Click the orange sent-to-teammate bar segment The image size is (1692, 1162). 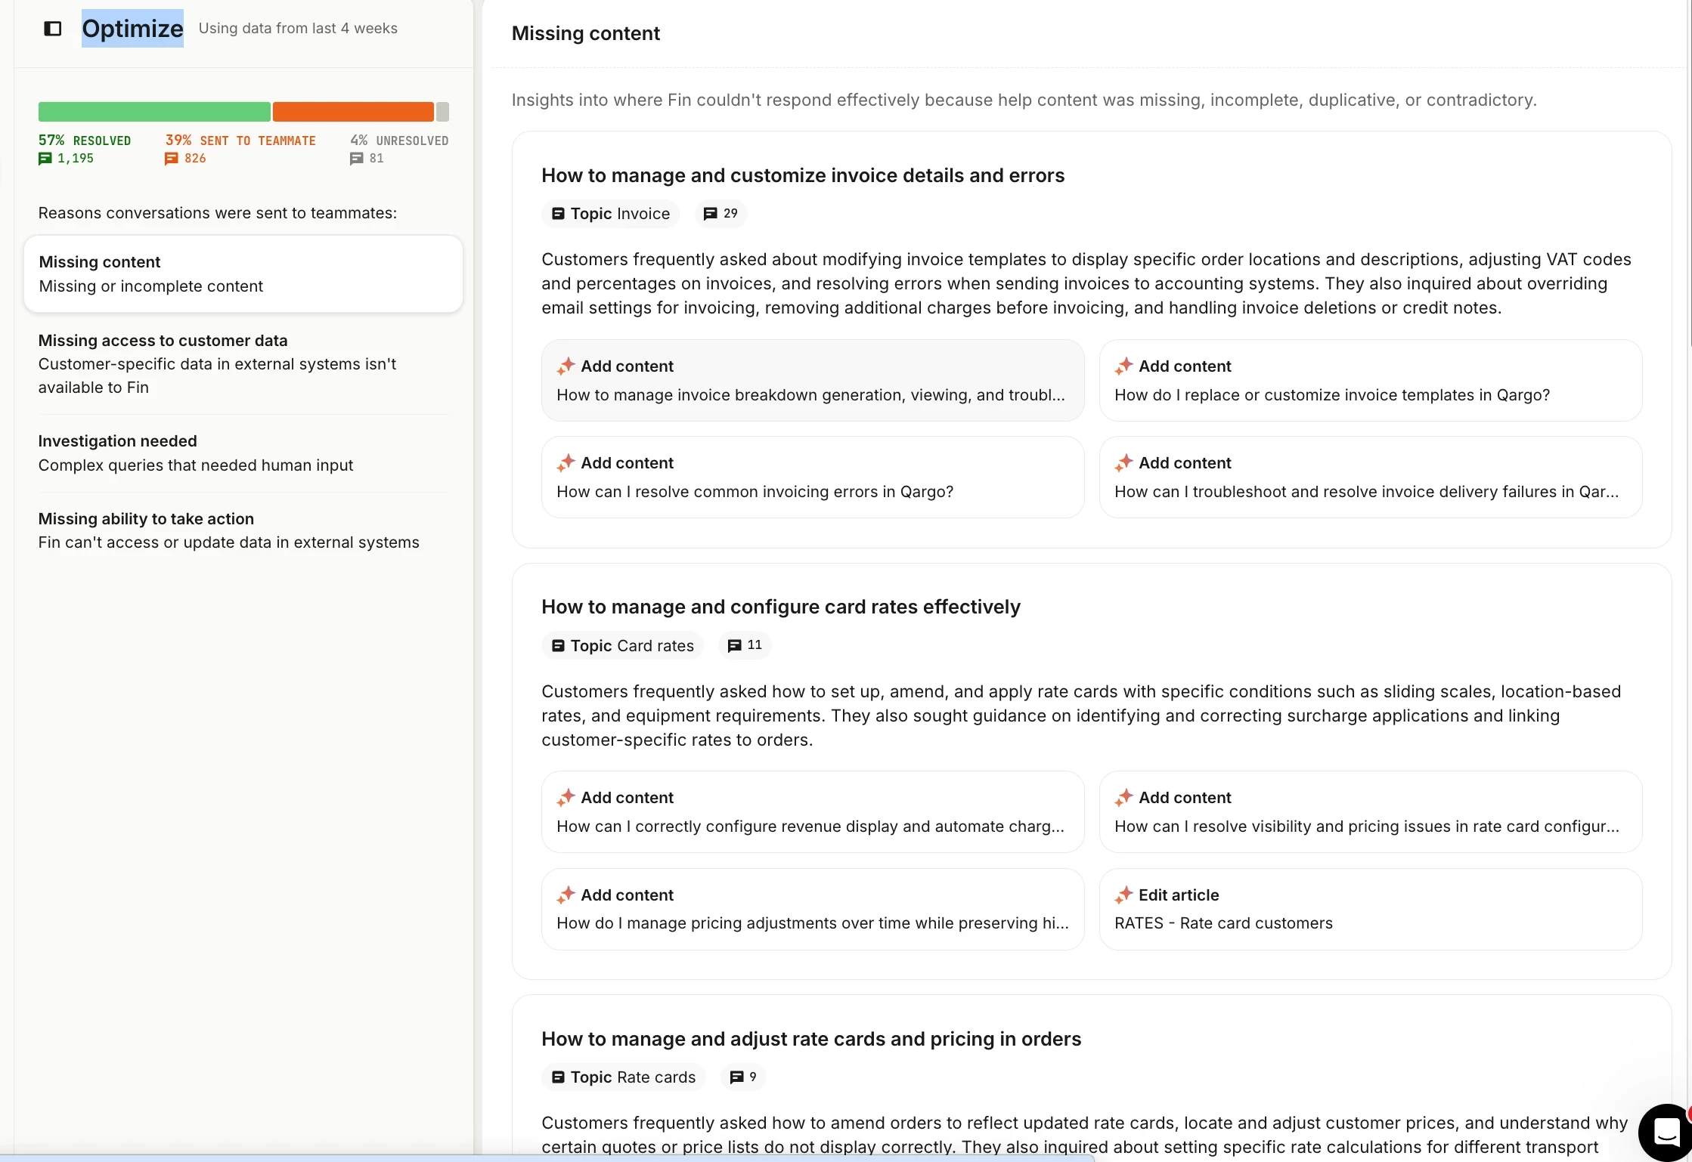tap(353, 112)
